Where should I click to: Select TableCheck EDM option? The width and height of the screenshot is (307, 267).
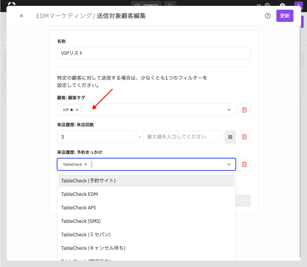[x=146, y=194]
